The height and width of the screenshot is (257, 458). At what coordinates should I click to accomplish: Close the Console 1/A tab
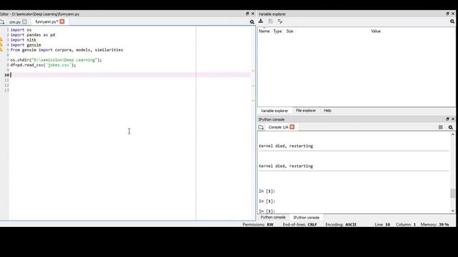tap(292, 127)
